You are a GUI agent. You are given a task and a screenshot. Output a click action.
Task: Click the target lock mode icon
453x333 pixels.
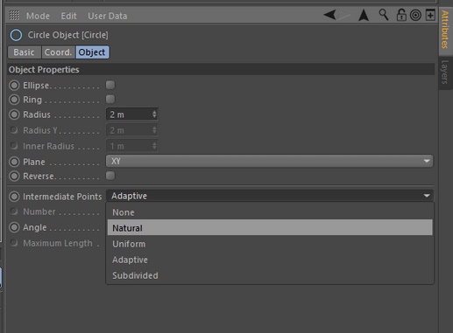[415, 15]
